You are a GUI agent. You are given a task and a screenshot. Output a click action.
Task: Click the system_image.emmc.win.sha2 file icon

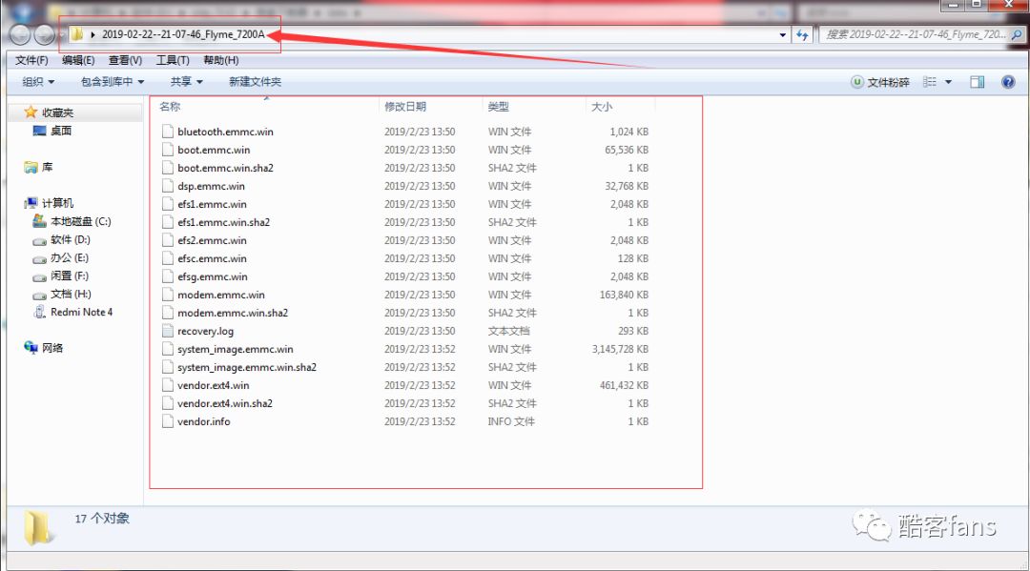(168, 367)
